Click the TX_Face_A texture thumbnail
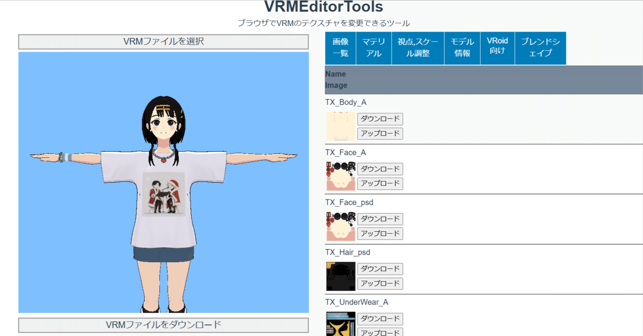Screen dimensions: 643x336 pyautogui.click(x=340, y=176)
